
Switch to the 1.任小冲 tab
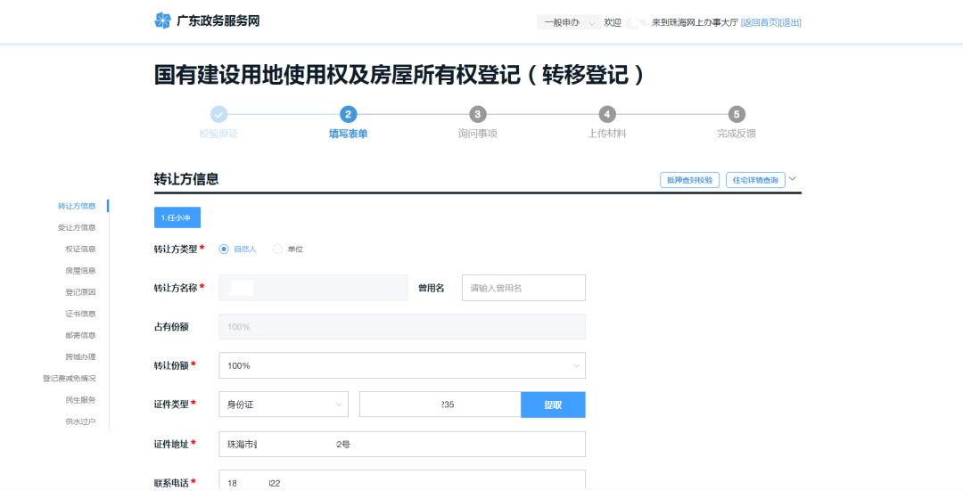tap(177, 217)
